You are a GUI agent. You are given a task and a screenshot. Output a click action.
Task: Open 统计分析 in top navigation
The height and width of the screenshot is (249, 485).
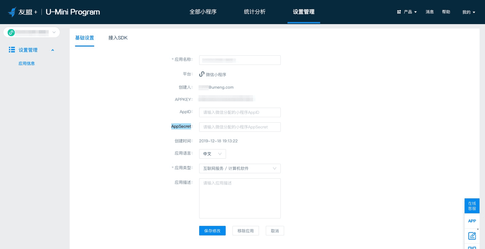(255, 12)
